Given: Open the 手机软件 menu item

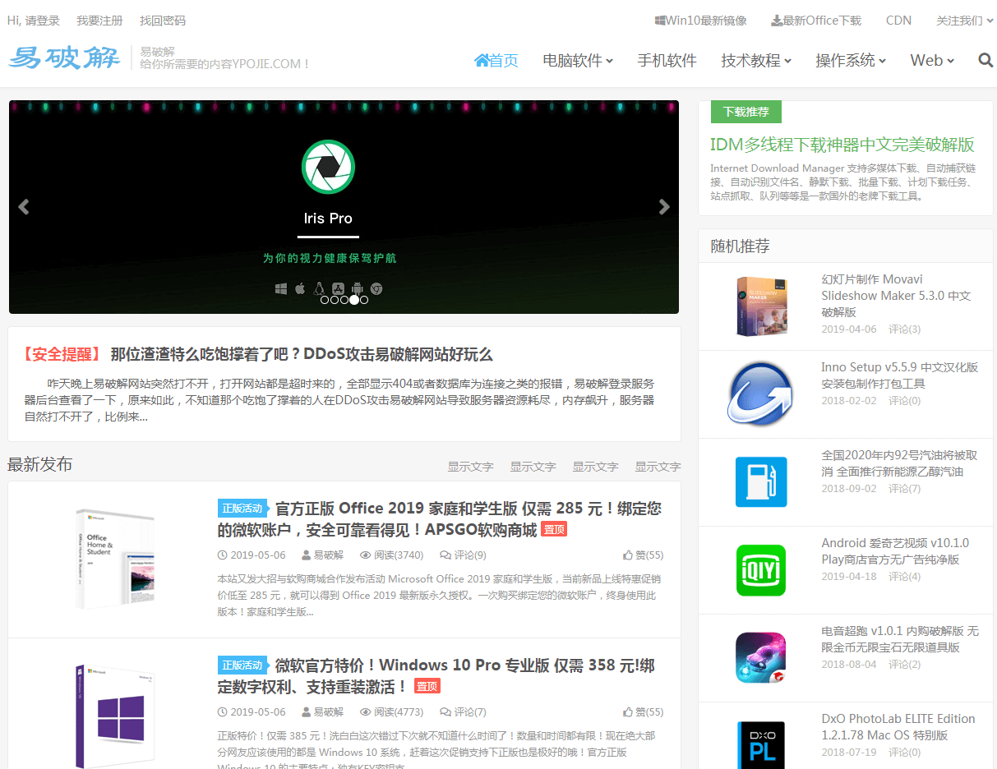Looking at the screenshot, I should [x=667, y=60].
